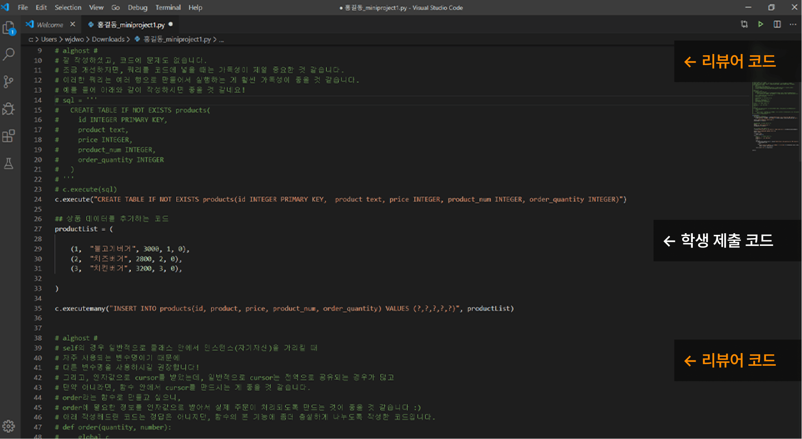Click the 'productList = (' code line
This screenshot has height=439, width=802.
tap(84, 229)
